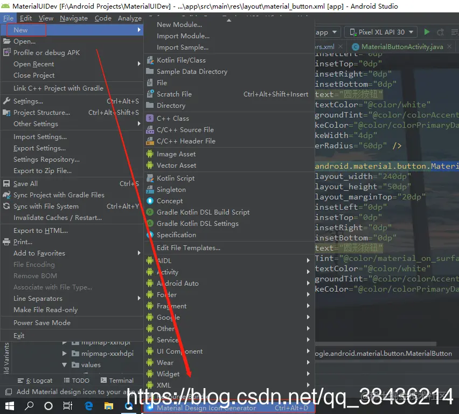This screenshot has height=414, width=459.
Task: Open the app run configuration dropdown
Action: point(327,32)
